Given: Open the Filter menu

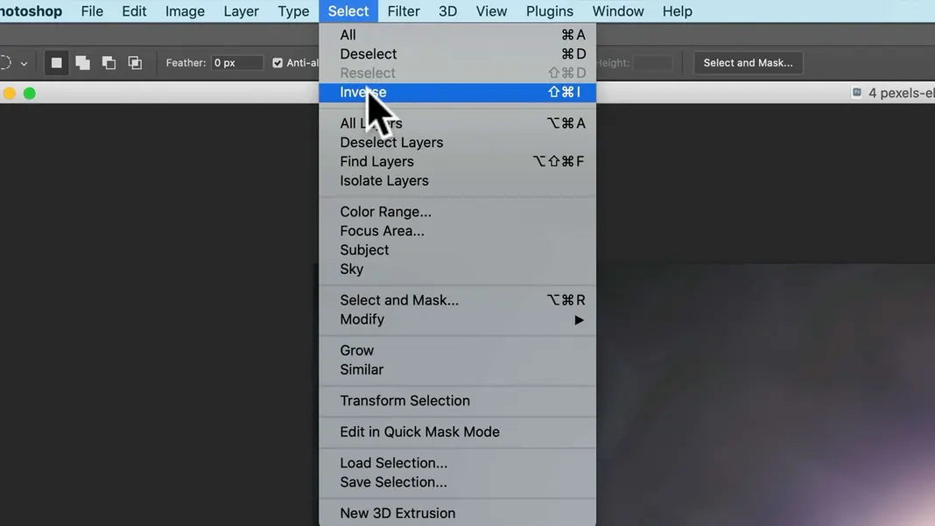Looking at the screenshot, I should coord(404,11).
